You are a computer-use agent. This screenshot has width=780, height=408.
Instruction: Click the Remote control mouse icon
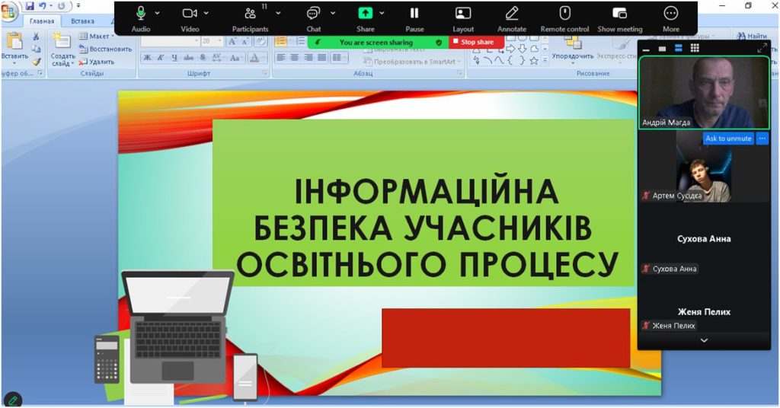coord(564,14)
